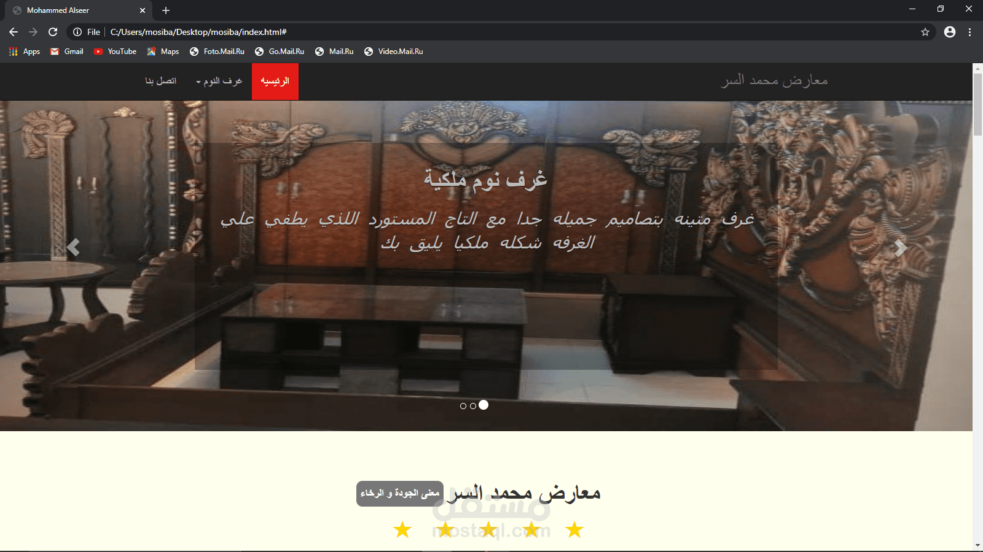Click the back navigation arrow
This screenshot has height=552, width=983.
pos(14,31)
